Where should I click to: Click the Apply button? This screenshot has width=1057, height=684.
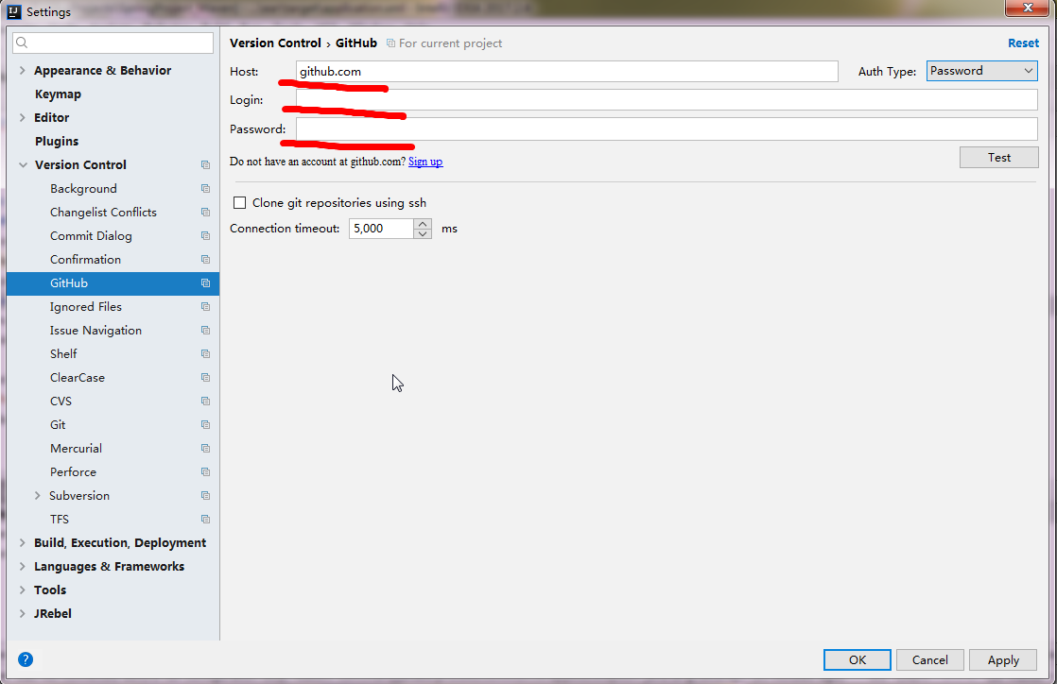1003,659
